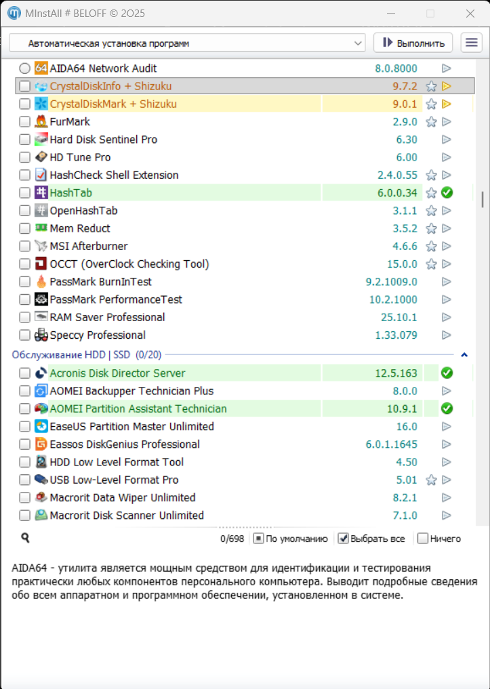
Task: Enable the HD Tune Pro checkbox
Action: pos(24,157)
